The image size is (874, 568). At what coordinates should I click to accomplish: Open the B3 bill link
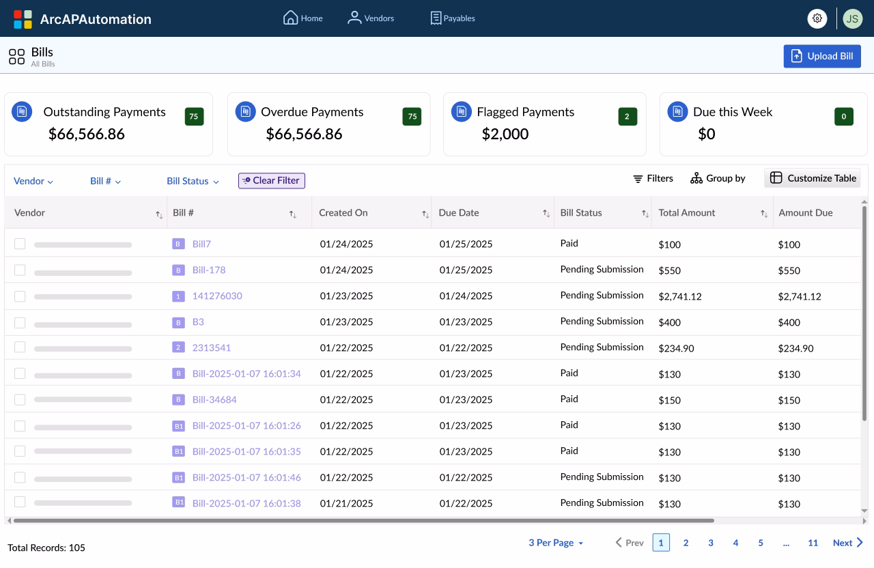(198, 322)
